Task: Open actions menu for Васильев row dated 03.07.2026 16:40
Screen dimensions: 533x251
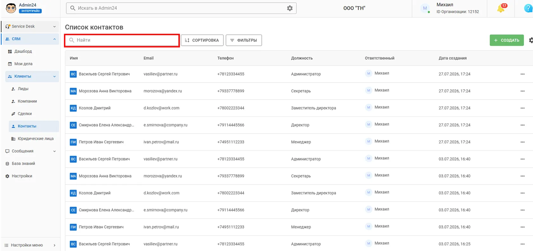Action: click(x=523, y=159)
